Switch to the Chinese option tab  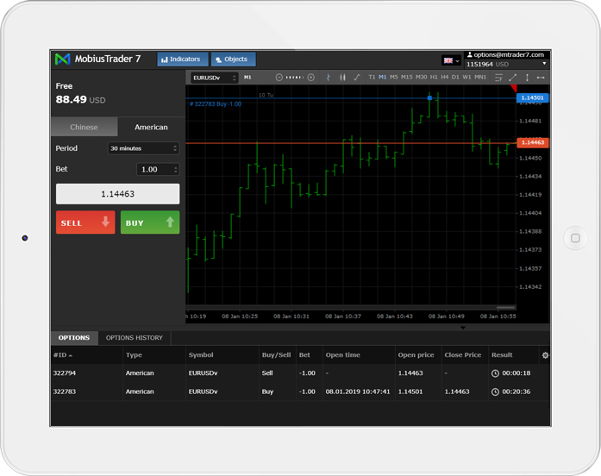(84, 127)
